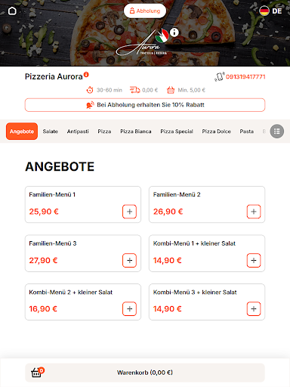Open the Warenkorb (0,00 €) cart button

[145, 373]
